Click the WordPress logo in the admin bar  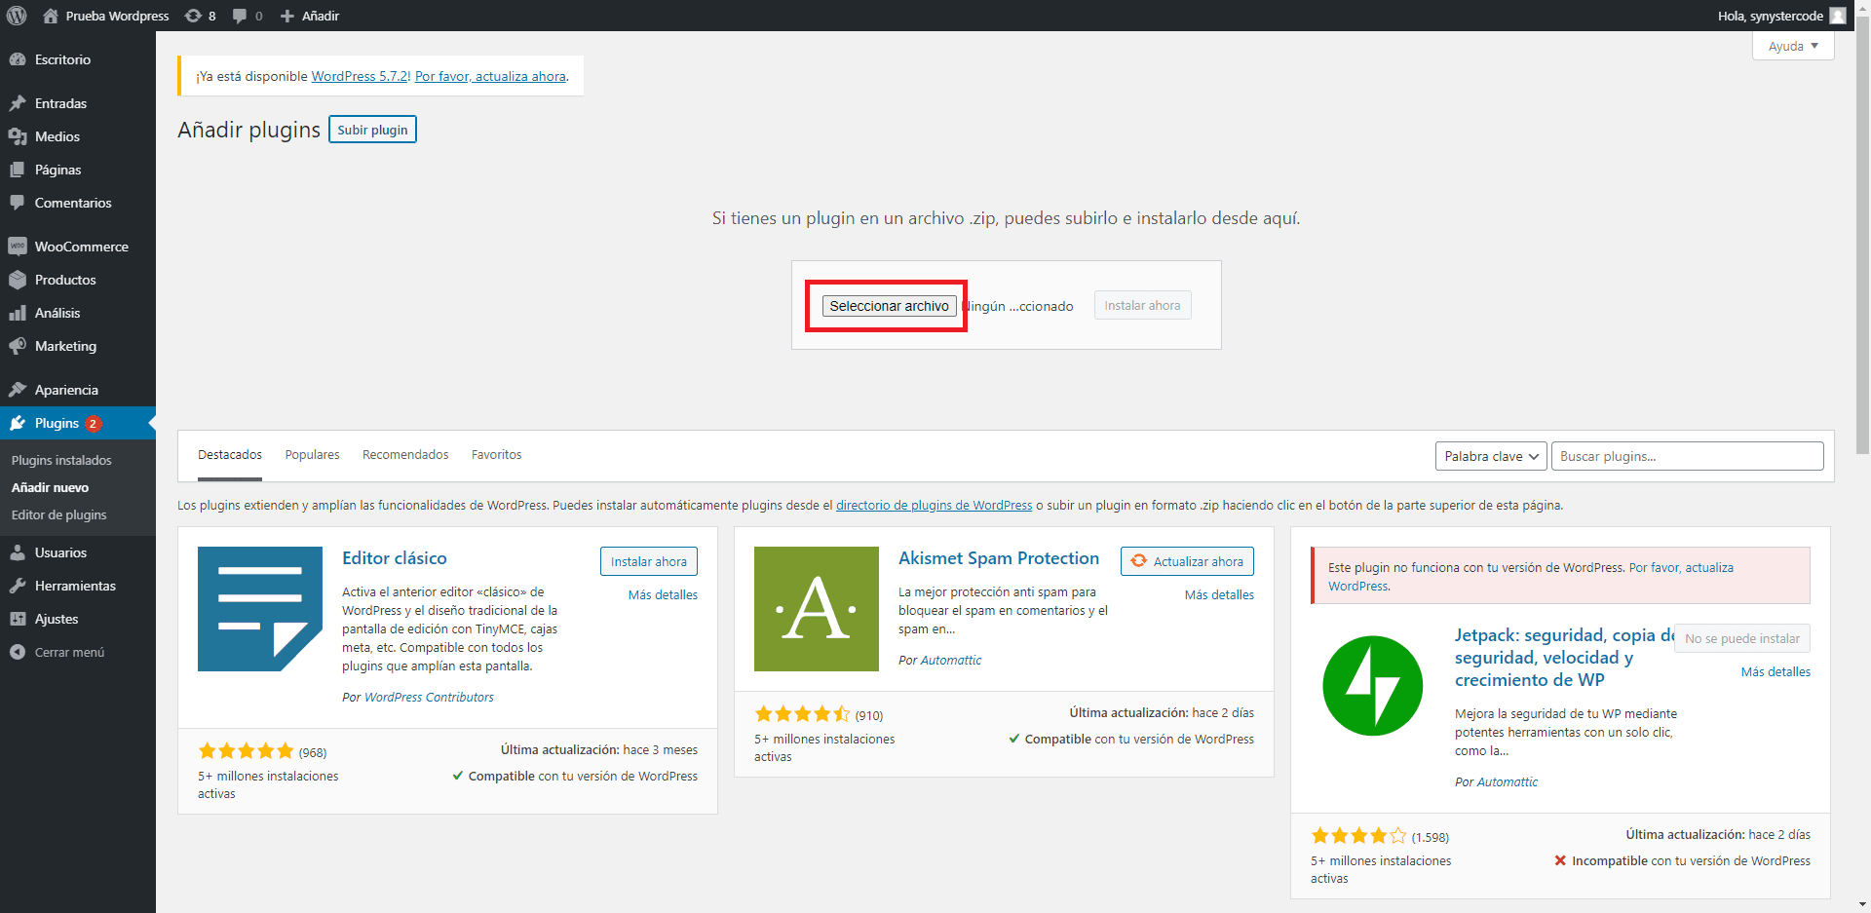pyautogui.click(x=17, y=16)
